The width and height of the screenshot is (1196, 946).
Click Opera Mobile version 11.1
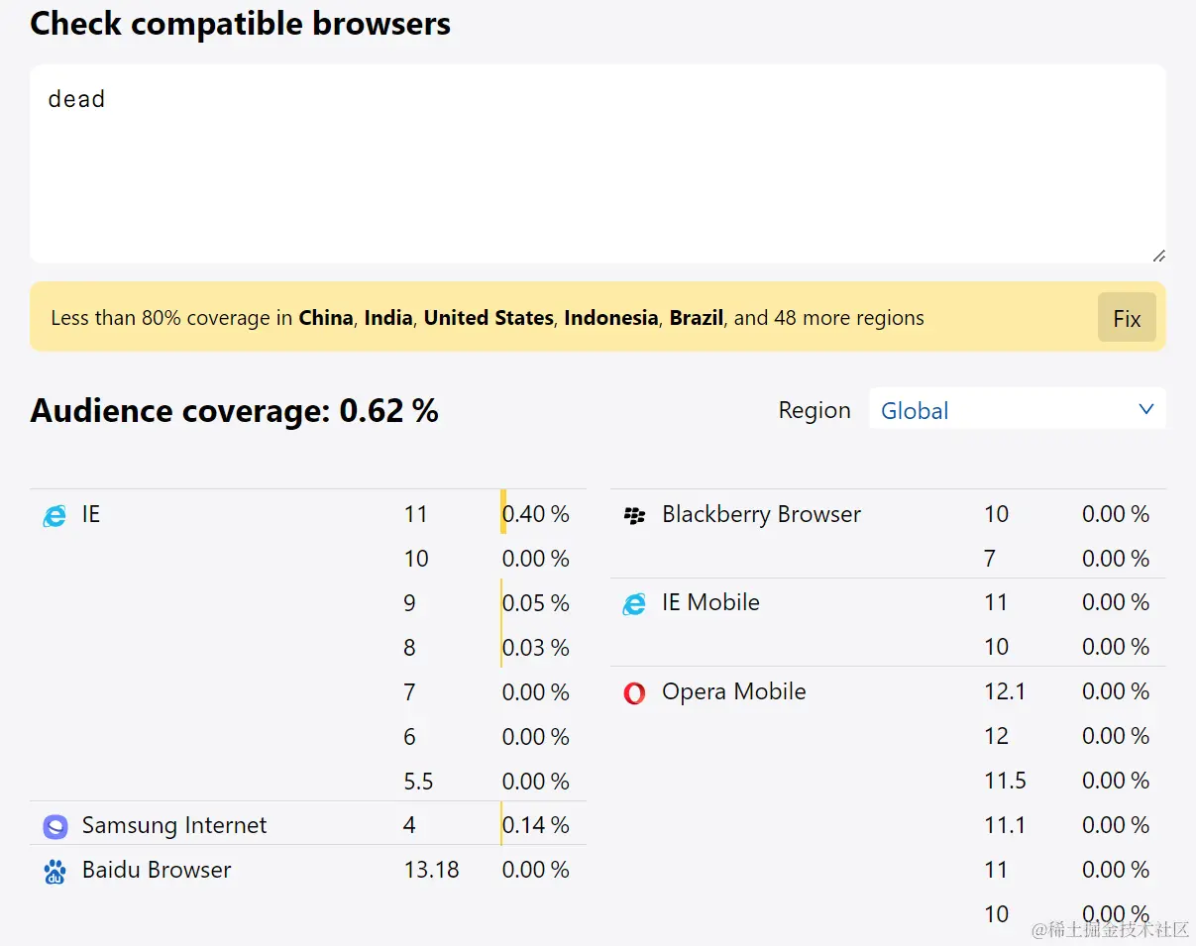tap(1005, 825)
